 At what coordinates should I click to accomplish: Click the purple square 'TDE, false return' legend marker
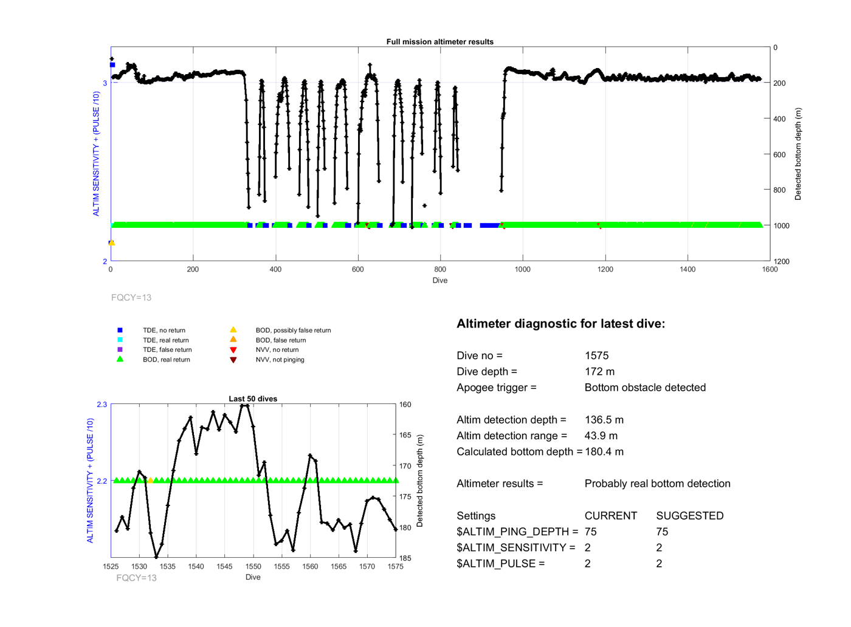tap(120, 350)
